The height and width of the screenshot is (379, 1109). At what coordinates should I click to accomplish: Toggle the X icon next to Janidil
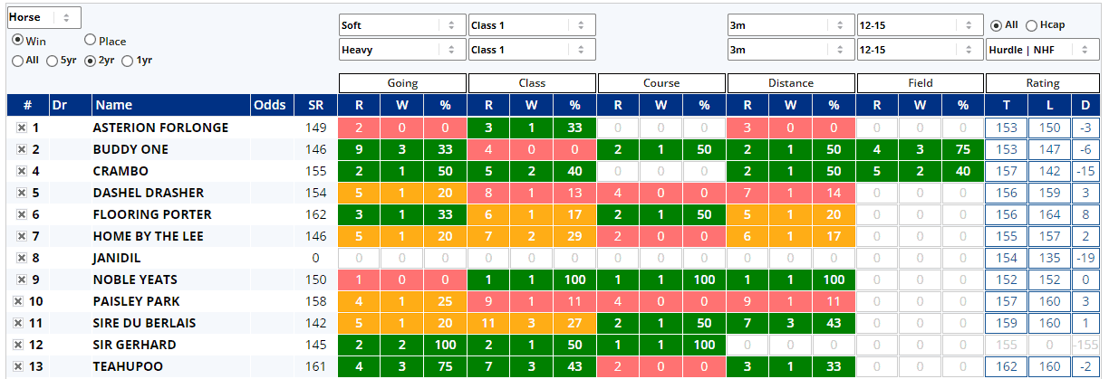pos(20,259)
